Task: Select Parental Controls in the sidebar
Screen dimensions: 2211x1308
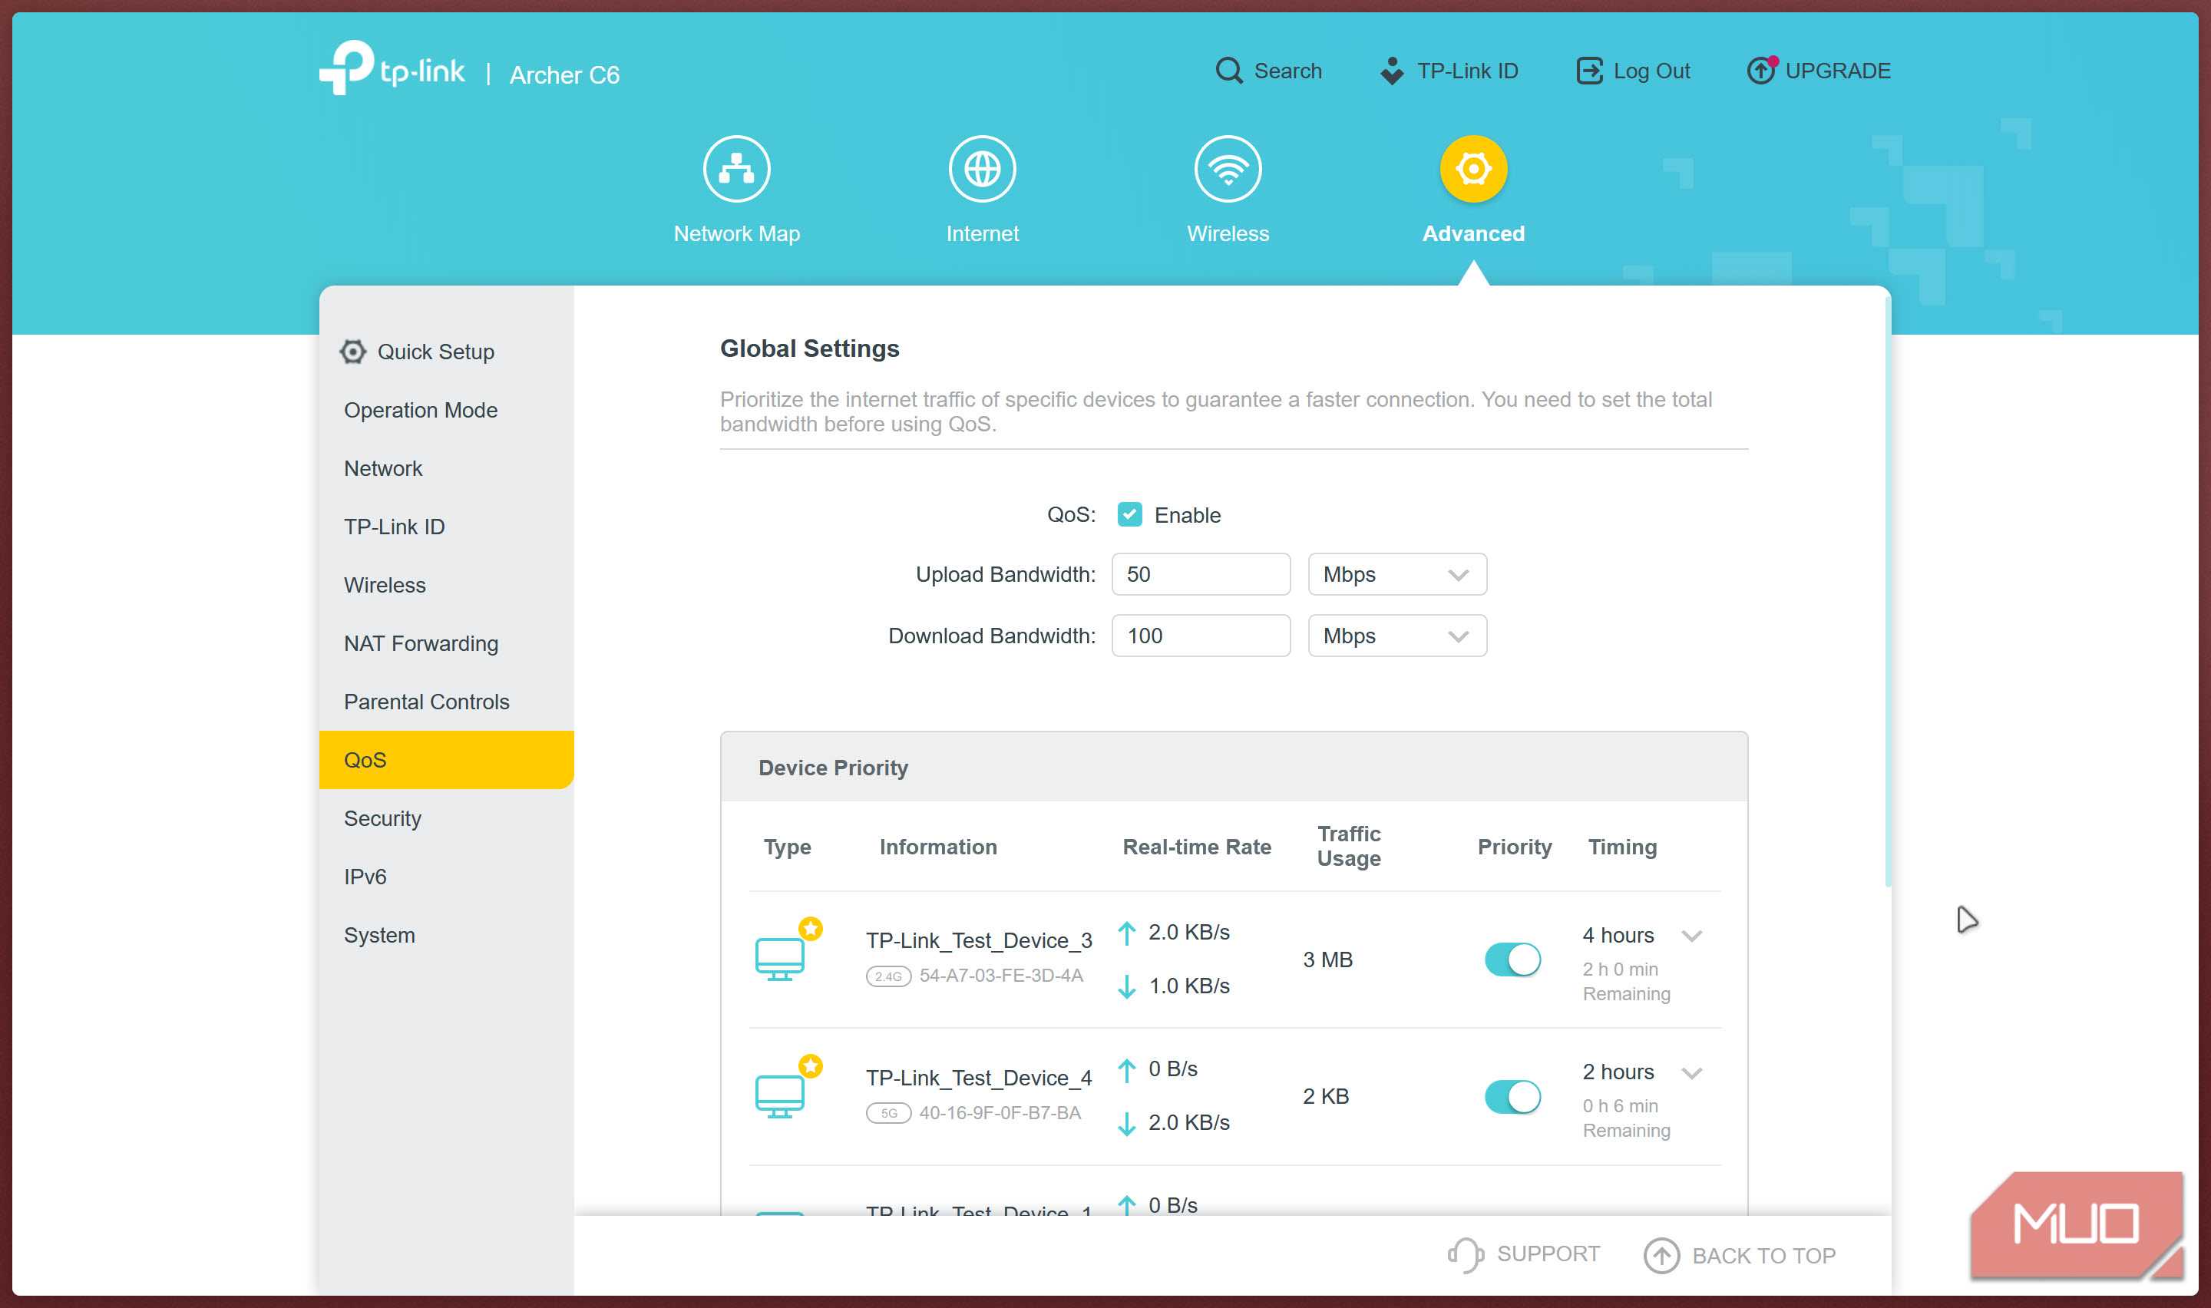Action: [427, 702]
